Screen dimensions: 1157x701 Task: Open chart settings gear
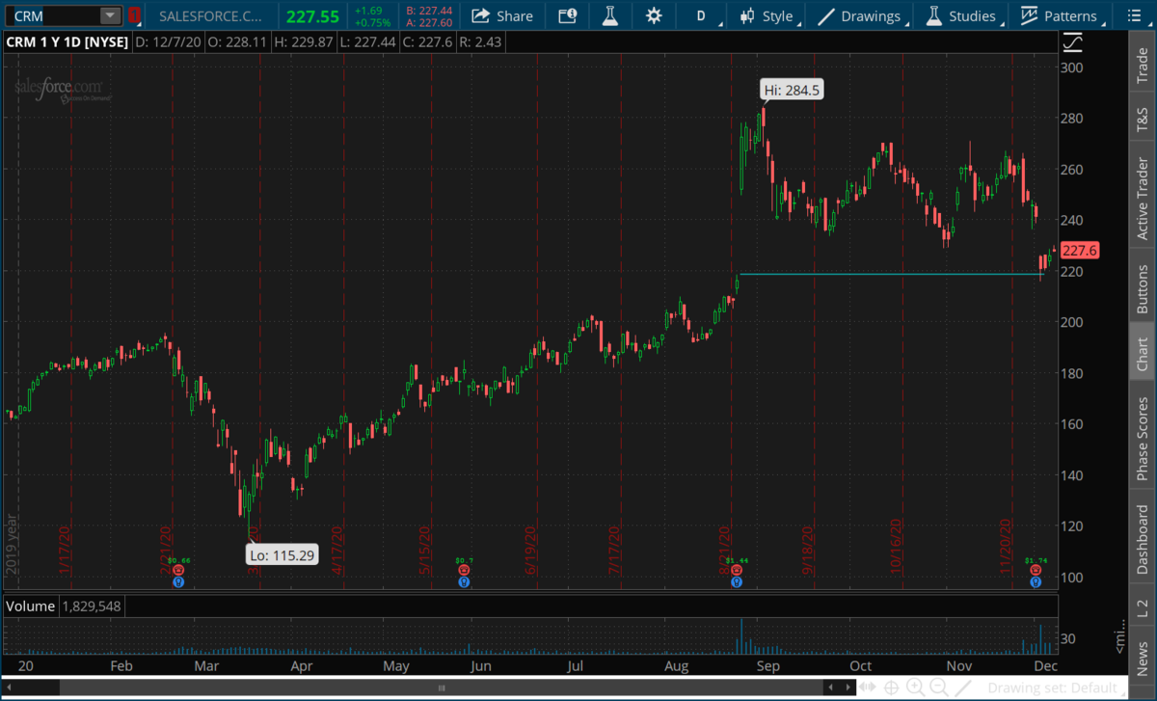654,15
